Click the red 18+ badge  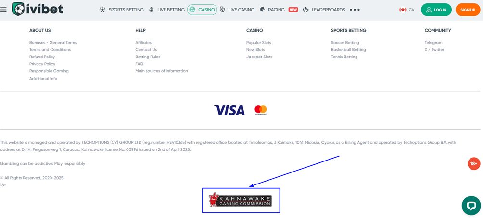474,164
